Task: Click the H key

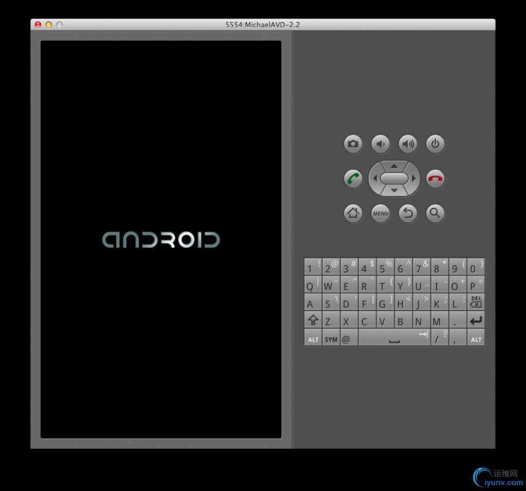Action: (x=404, y=302)
